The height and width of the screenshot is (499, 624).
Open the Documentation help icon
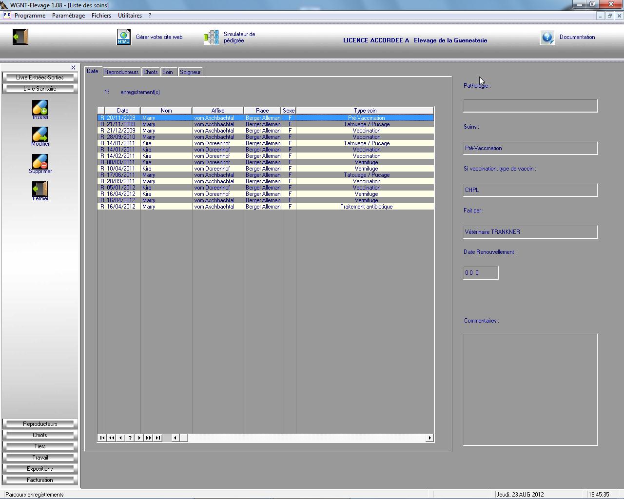[547, 38]
